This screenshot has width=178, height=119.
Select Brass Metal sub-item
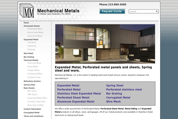[x=33, y=67]
